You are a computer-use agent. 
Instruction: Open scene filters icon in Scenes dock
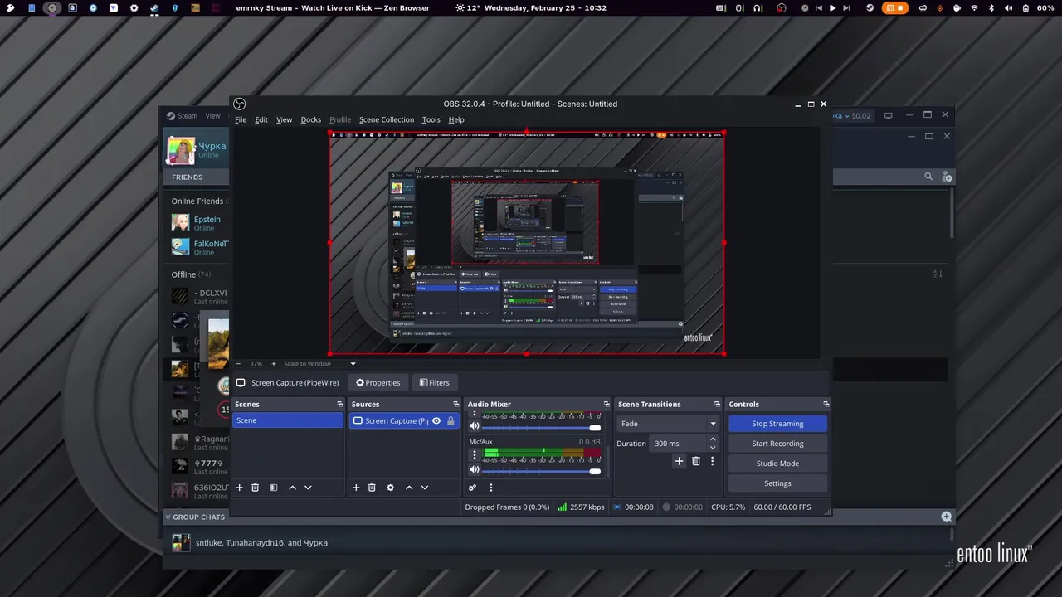274,488
